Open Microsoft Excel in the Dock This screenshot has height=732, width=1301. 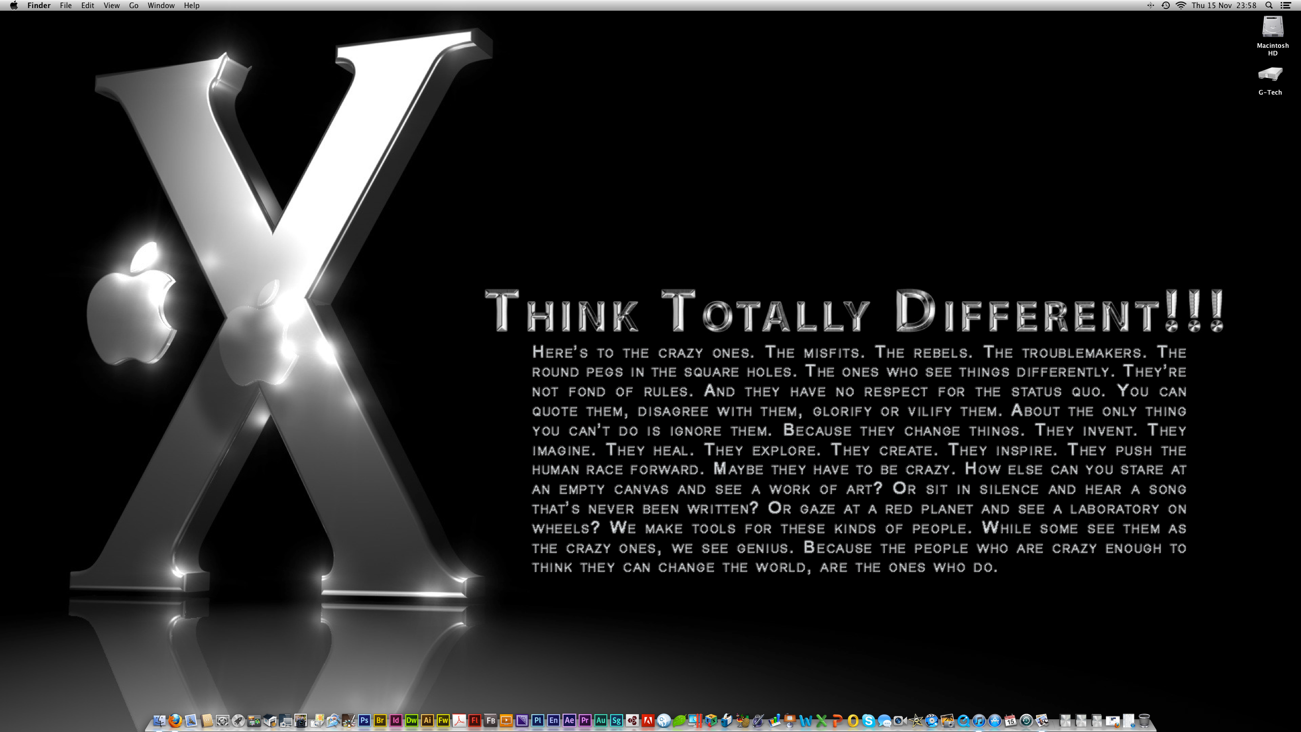(x=821, y=720)
